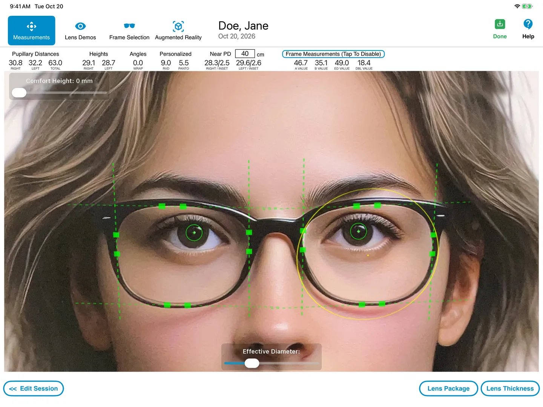Screen dimensions: 543x407
Task: Select the 28.3/2.5 right inset value
Action: pos(217,63)
